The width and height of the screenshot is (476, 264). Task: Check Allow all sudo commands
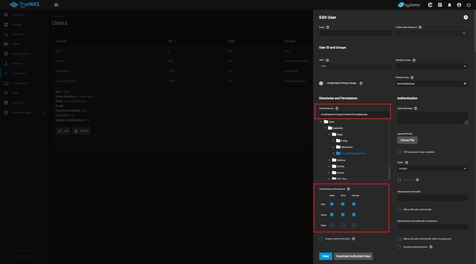[399, 209]
